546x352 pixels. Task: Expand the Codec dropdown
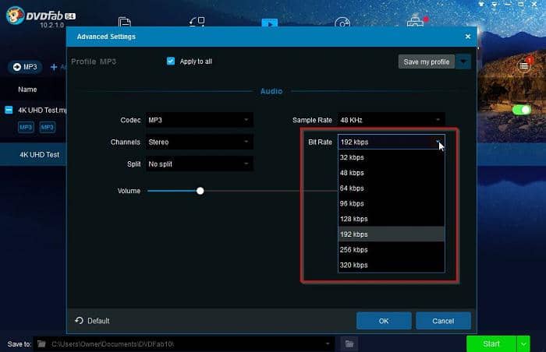(199, 120)
